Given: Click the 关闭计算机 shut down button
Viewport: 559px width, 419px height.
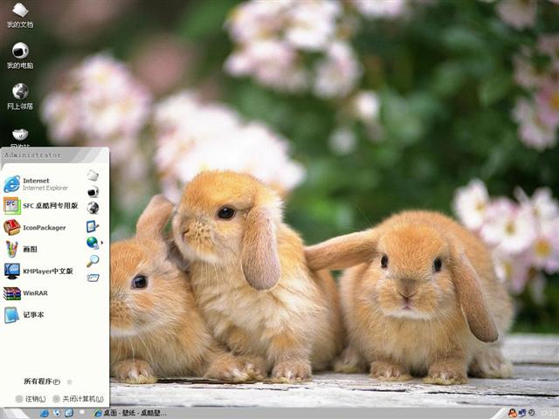Looking at the screenshot, I should (x=78, y=399).
